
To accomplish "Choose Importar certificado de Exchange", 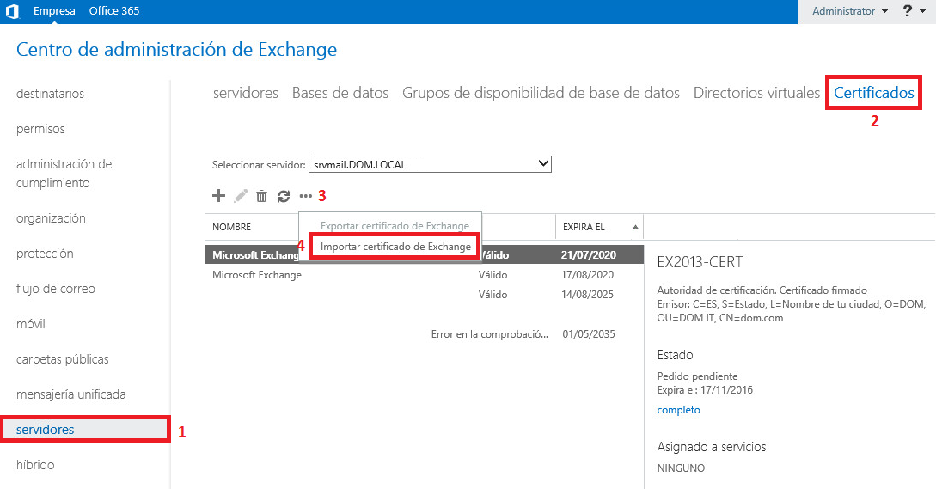I will coord(395,247).
